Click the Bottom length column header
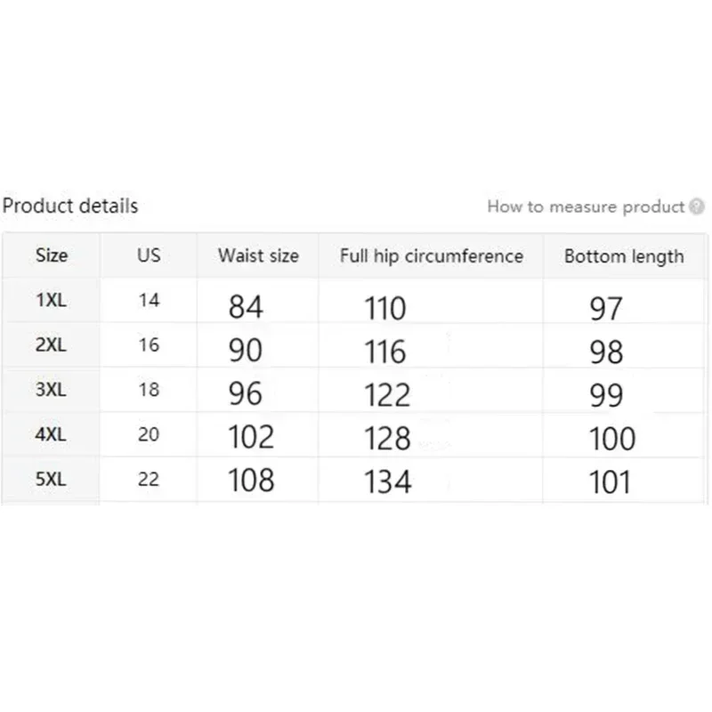712x712 pixels. click(x=624, y=257)
